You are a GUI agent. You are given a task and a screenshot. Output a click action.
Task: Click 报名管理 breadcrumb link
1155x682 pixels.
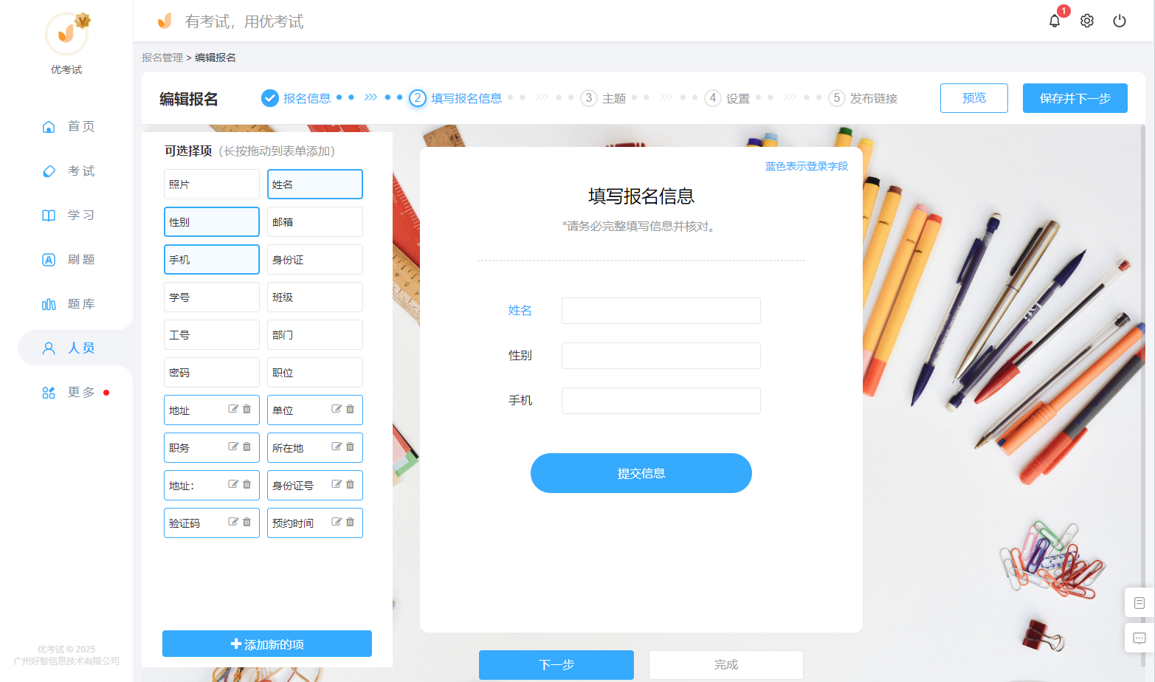pyautogui.click(x=162, y=58)
